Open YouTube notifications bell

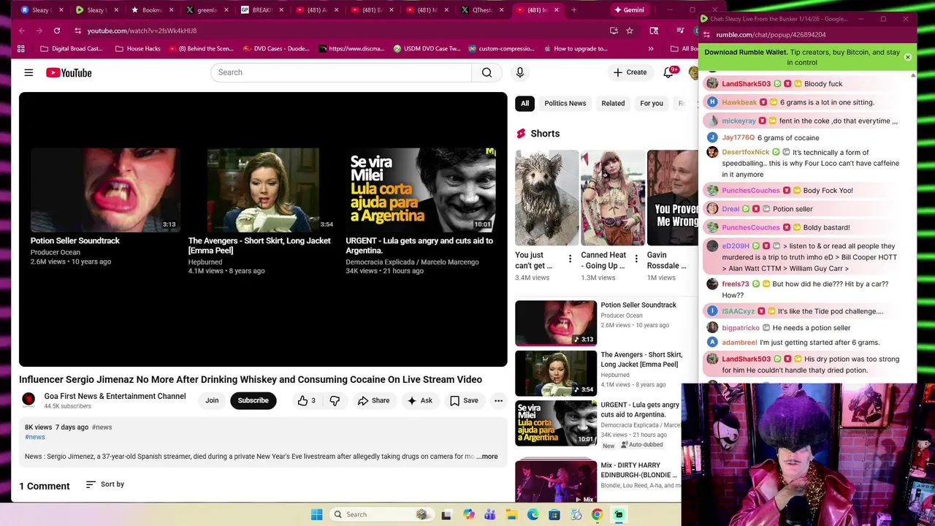pyautogui.click(x=668, y=72)
